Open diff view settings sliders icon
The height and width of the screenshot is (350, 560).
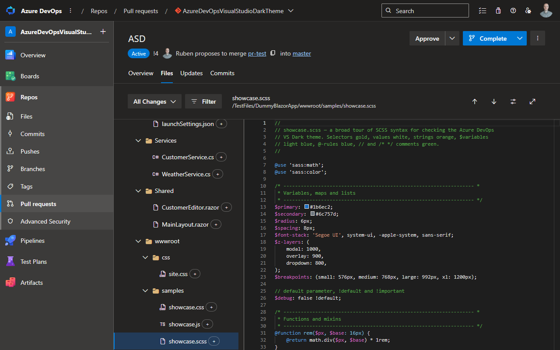513,101
